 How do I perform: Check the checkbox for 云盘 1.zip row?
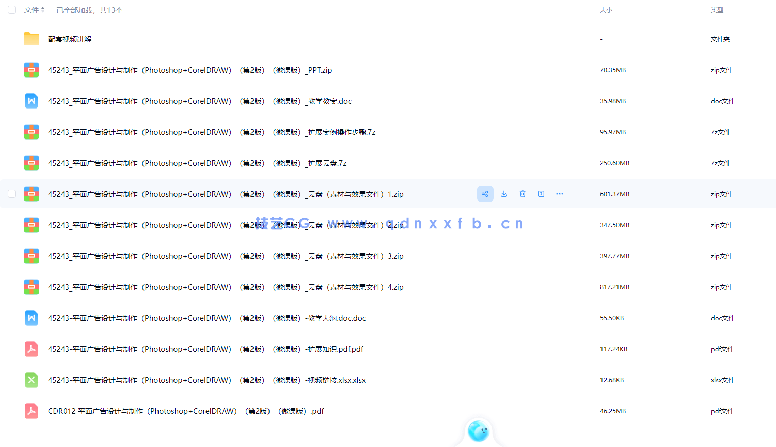point(12,194)
